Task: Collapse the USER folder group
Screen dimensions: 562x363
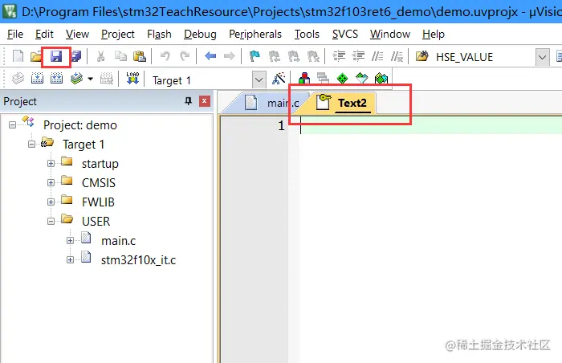Action: click(x=51, y=222)
